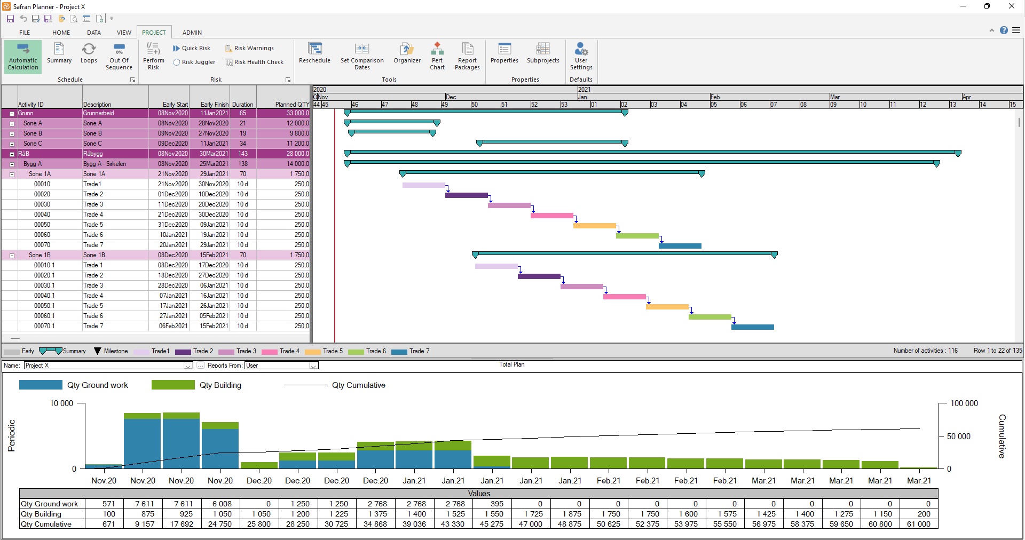Viewport: 1025px width, 540px height.
Task: Click the refresh document icon in quick access
Action: [99, 19]
